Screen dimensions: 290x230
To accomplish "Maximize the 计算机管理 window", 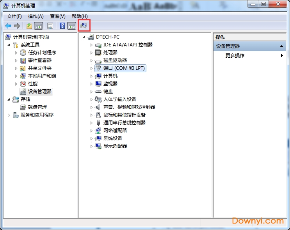I will pyautogui.click(x=263, y=4).
